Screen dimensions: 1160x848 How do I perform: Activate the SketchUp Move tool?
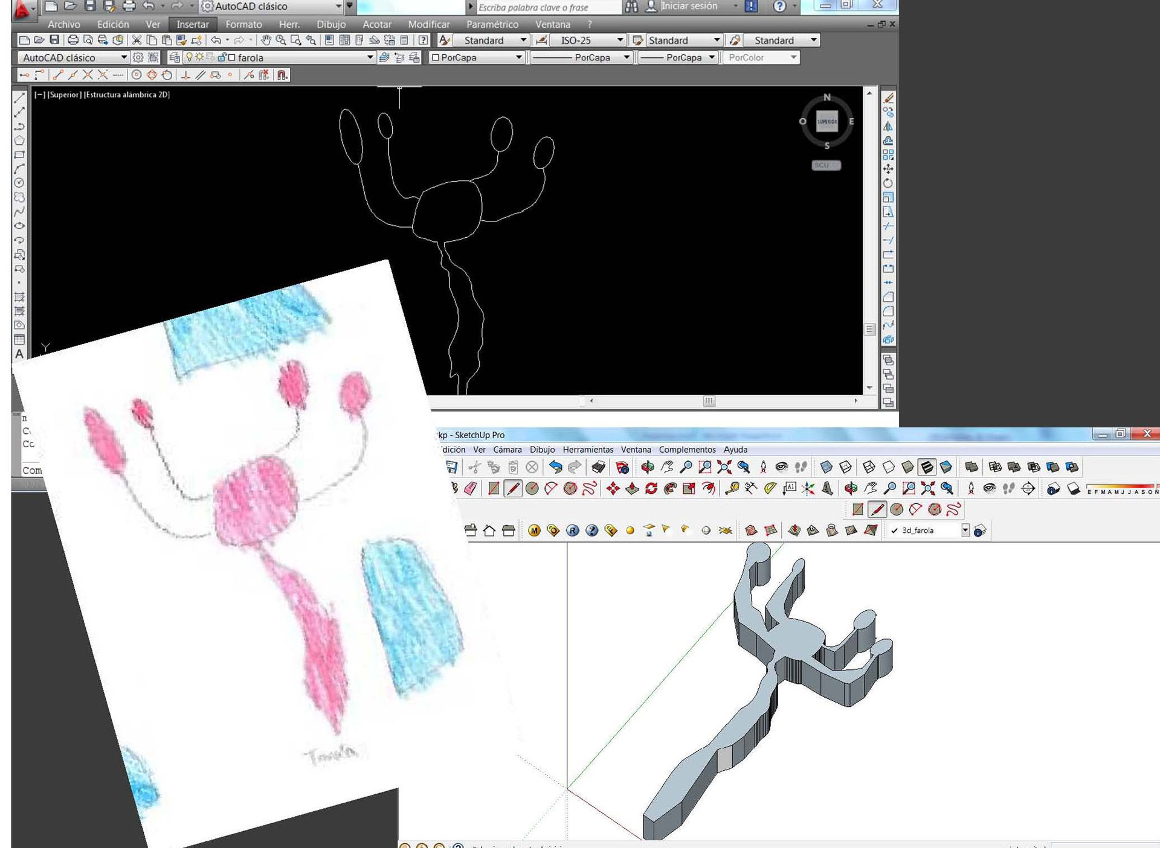point(613,488)
